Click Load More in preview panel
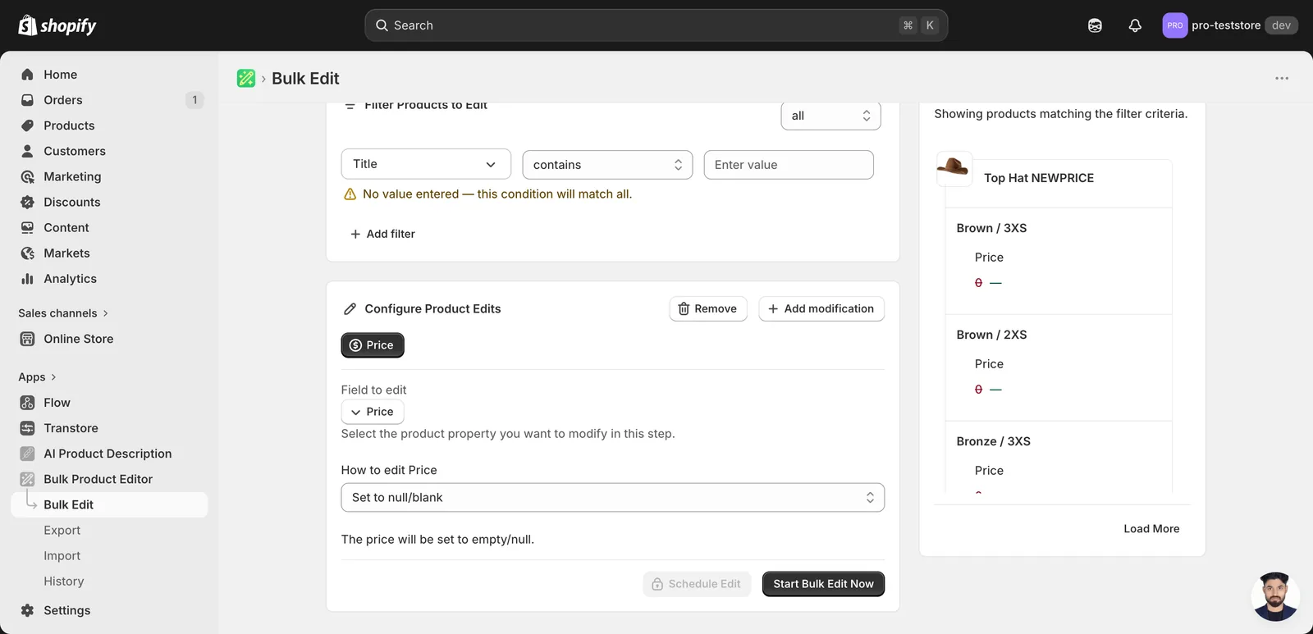Viewport: 1313px width, 634px height. (1151, 529)
